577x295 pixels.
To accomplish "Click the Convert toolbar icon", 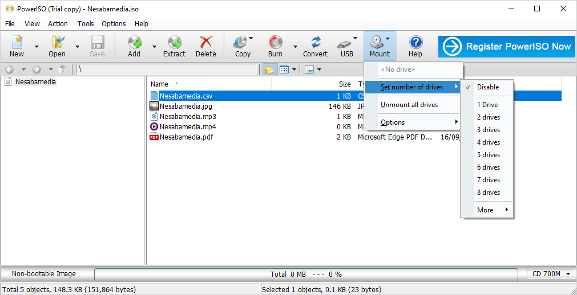I will point(315,43).
